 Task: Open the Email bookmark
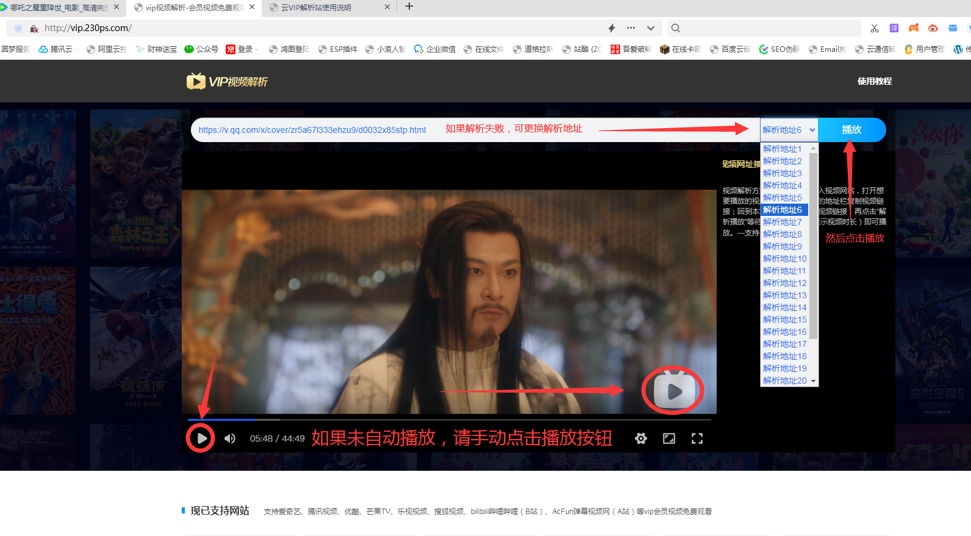coord(828,49)
